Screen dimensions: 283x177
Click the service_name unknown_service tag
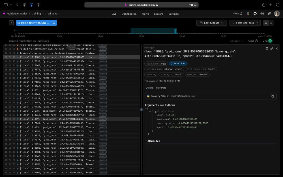pos(164,69)
